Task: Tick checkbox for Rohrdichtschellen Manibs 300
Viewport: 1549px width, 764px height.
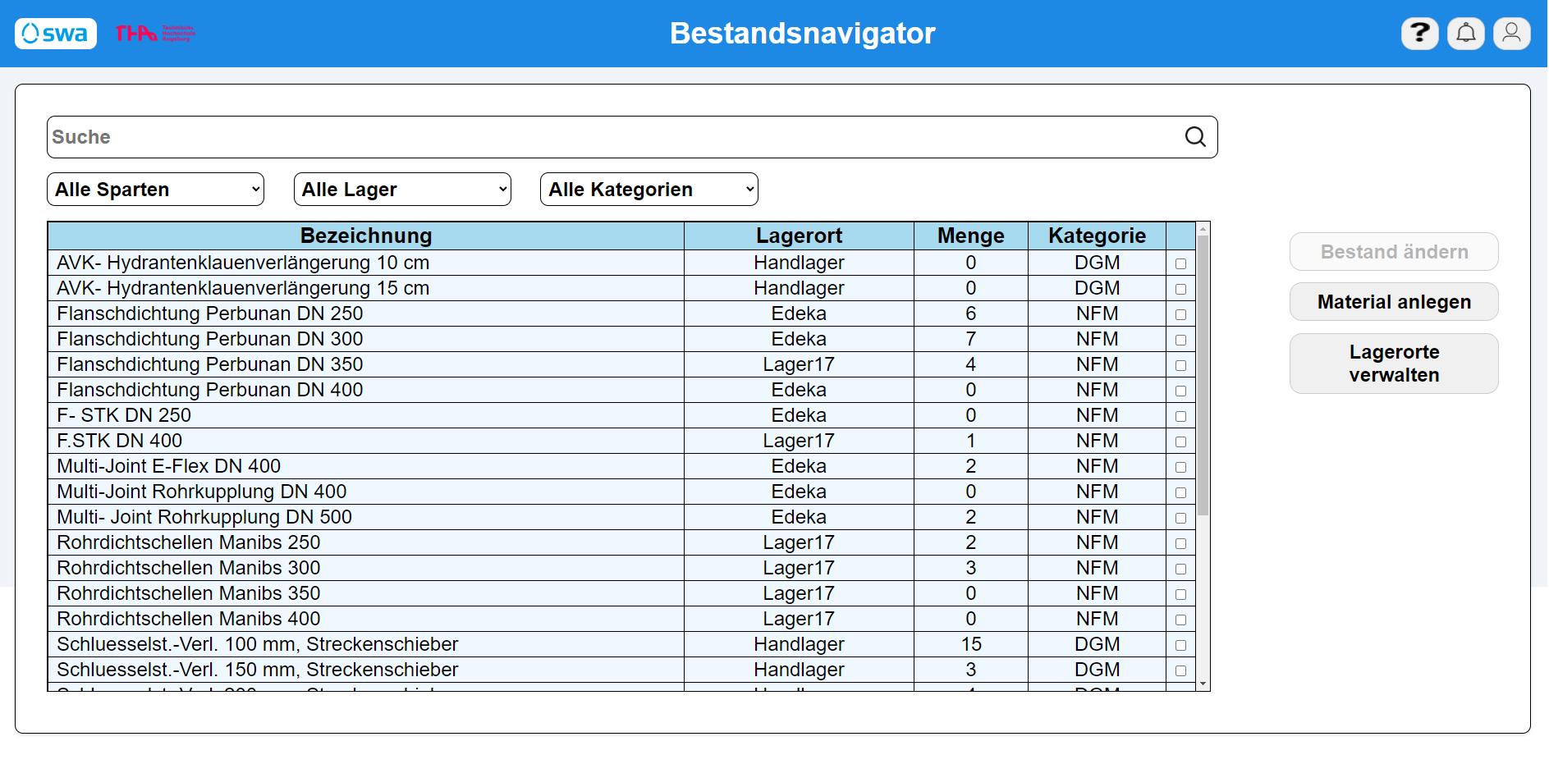Action: tap(1180, 569)
